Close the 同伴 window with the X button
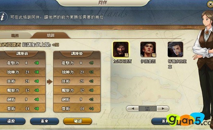The width and height of the screenshot is (213, 130). pyautogui.click(x=210, y=4)
